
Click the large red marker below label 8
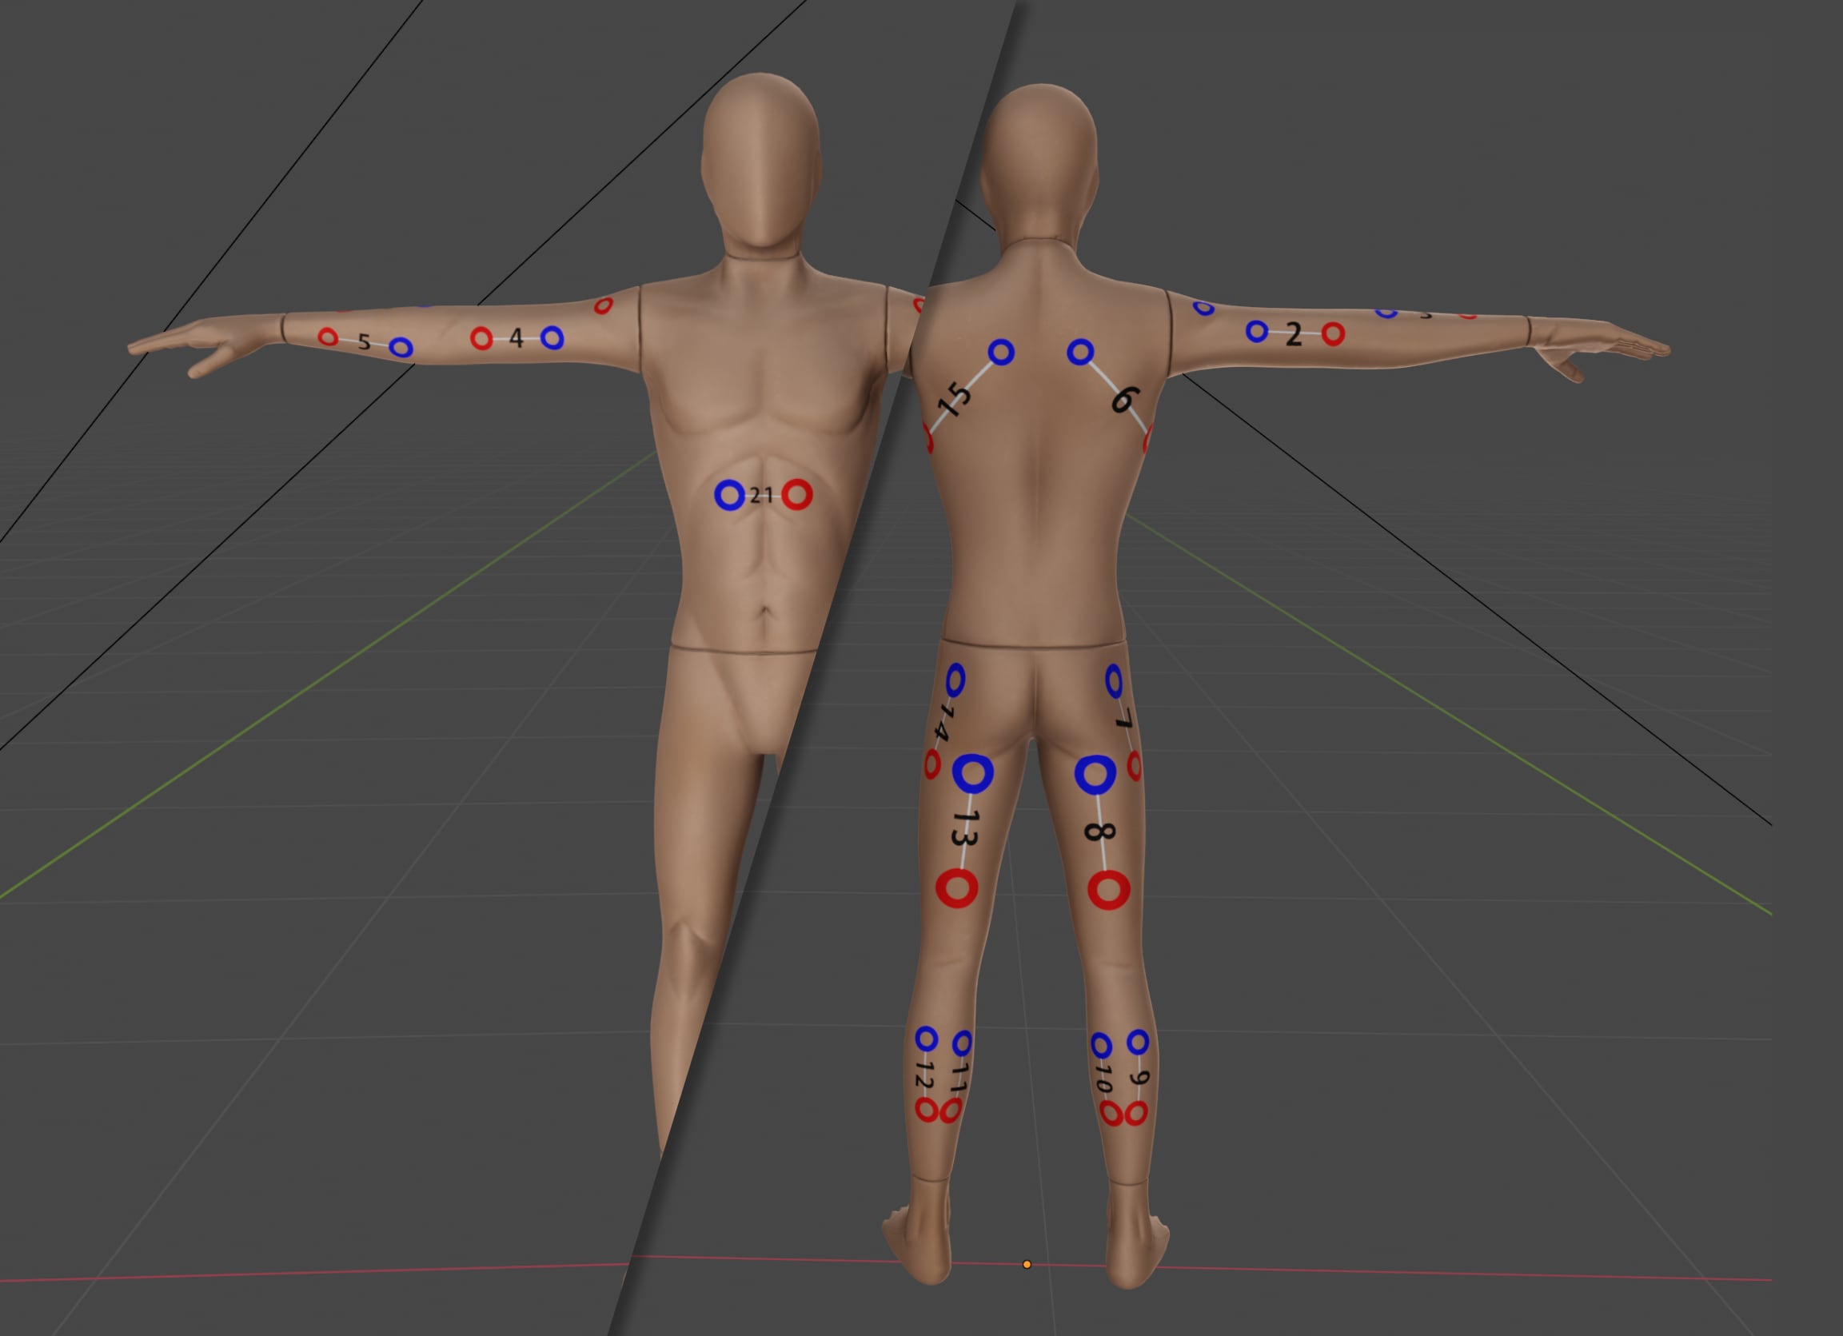click(1108, 890)
